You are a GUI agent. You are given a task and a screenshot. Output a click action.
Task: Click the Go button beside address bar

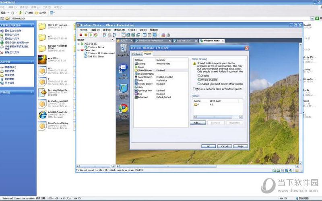tap(318, 18)
